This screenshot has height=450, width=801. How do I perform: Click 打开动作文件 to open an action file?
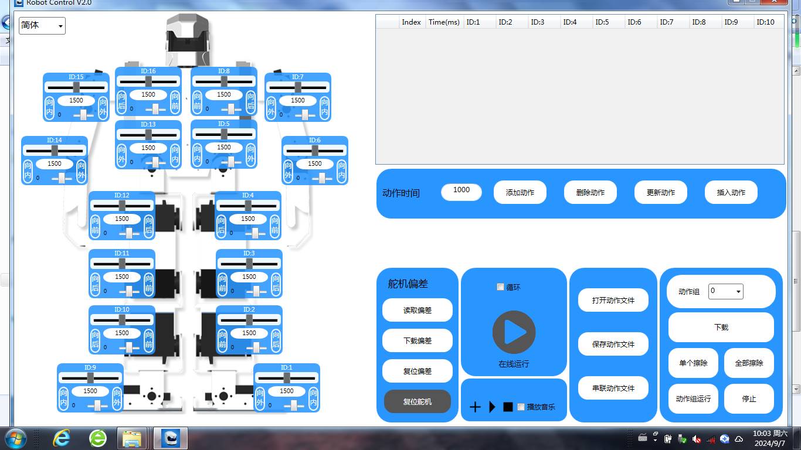tap(613, 300)
